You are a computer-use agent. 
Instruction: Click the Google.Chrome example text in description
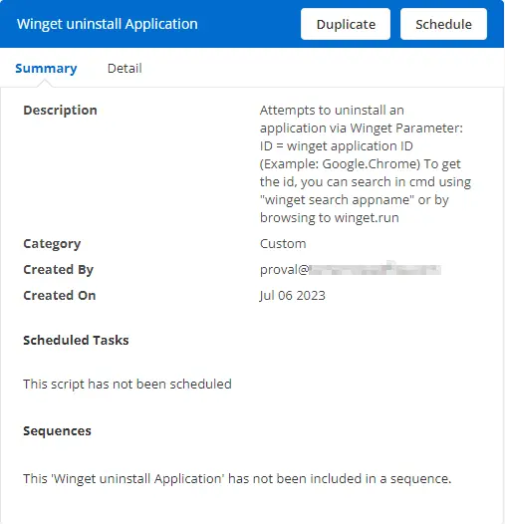click(371, 164)
